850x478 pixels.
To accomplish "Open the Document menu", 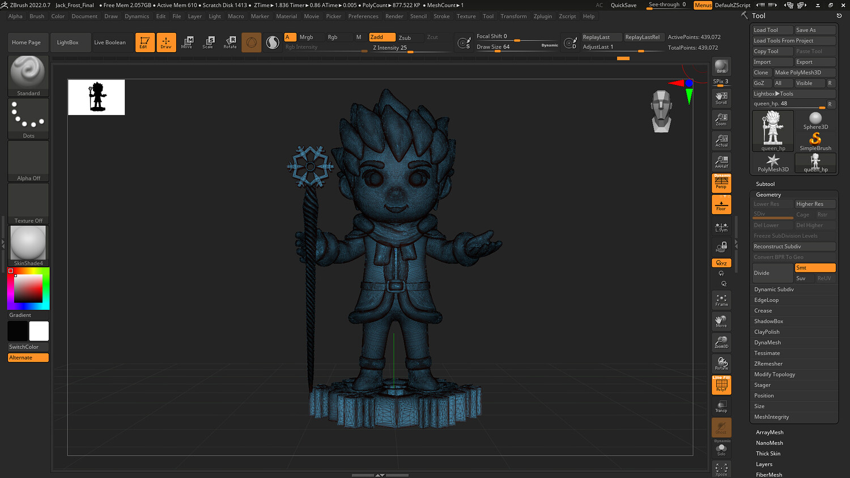I will coord(84,16).
